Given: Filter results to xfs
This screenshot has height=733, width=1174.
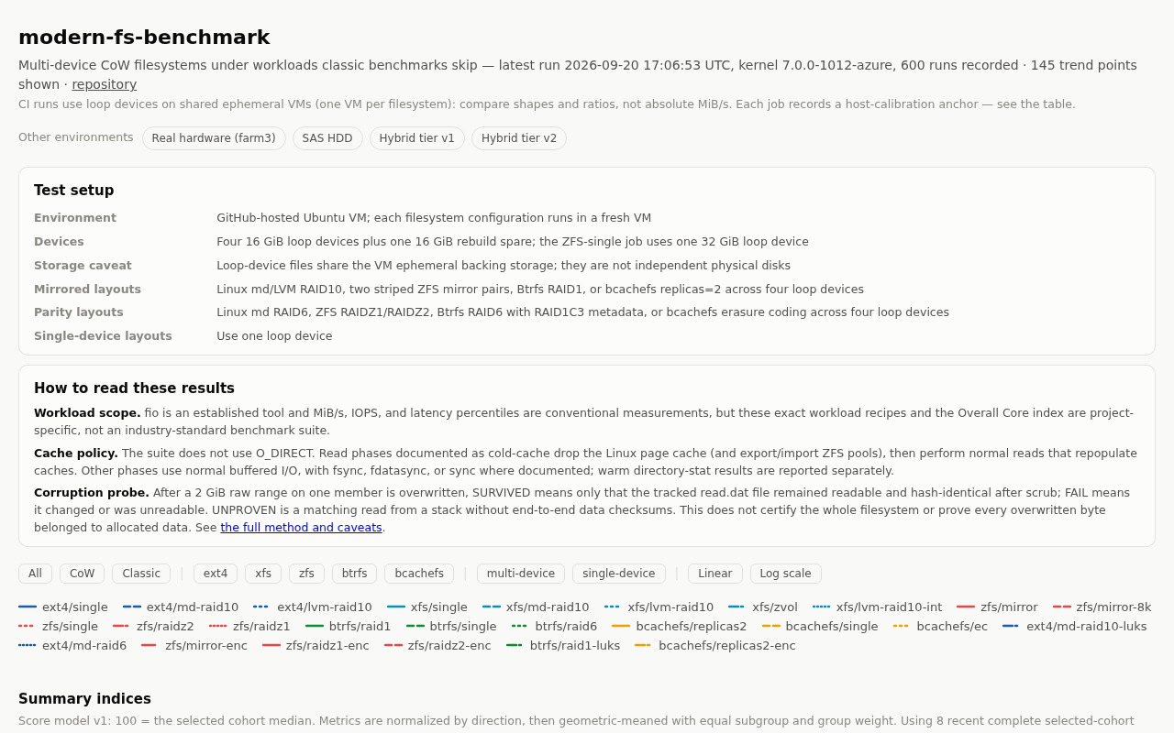Looking at the screenshot, I should (x=263, y=574).
